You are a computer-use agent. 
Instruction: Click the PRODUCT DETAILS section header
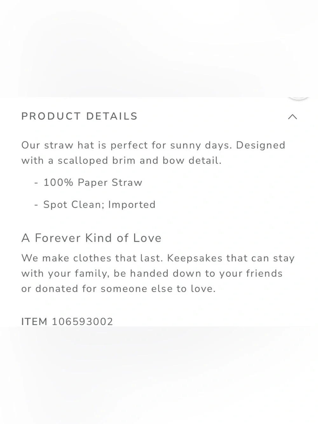click(x=79, y=116)
